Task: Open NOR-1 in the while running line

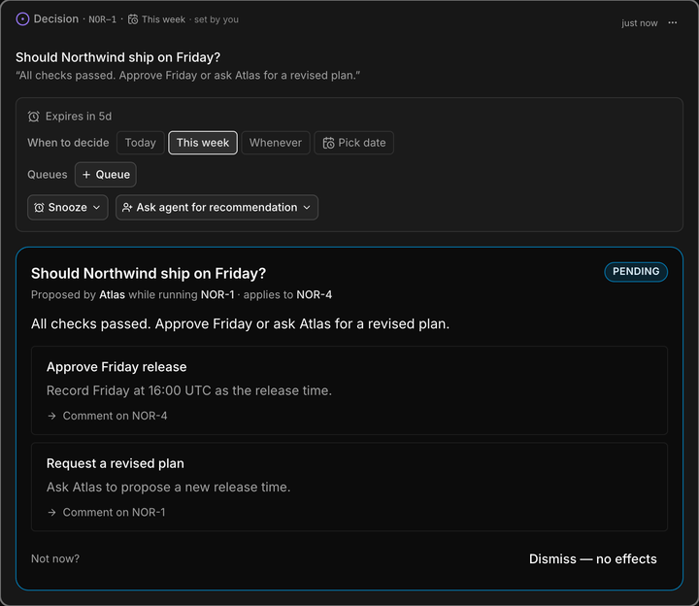Action: [217, 295]
